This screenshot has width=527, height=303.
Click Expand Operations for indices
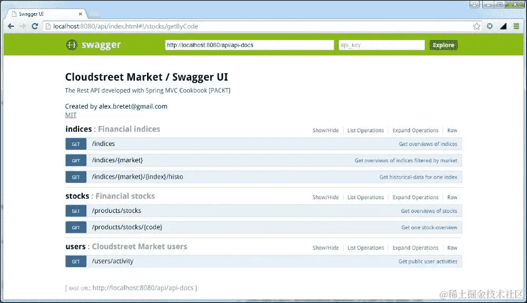click(x=415, y=130)
